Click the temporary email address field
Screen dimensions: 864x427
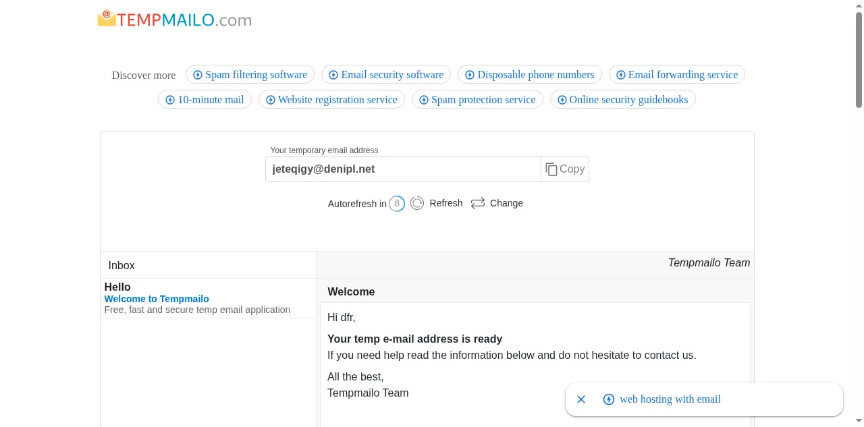(403, 169)
